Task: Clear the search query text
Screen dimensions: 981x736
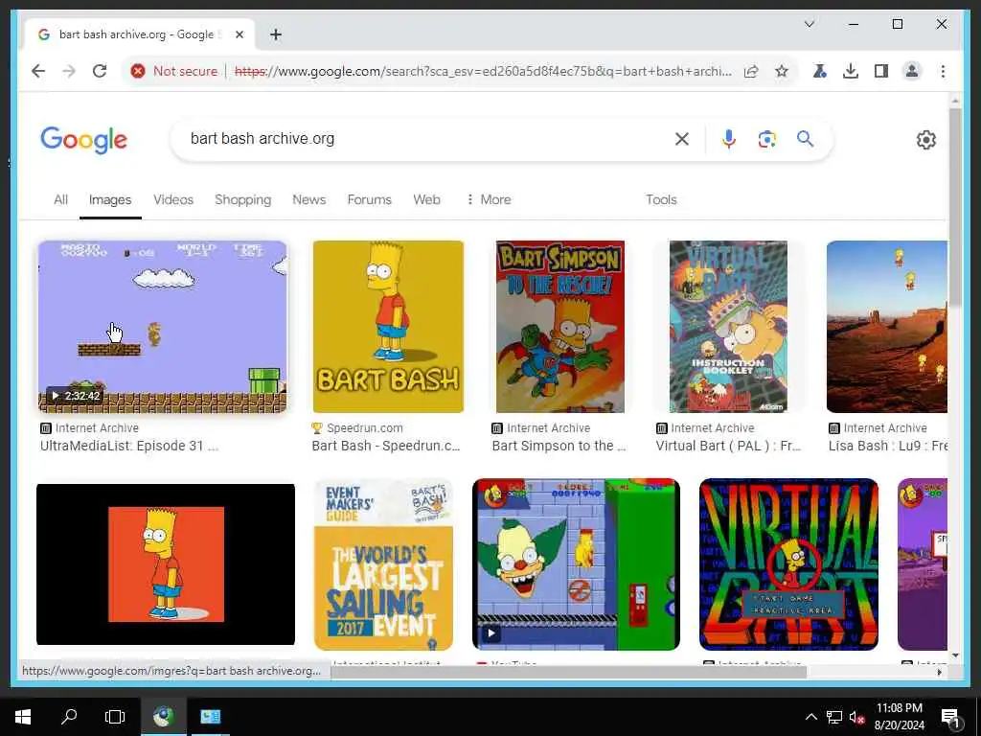Action: coord(682,139)
